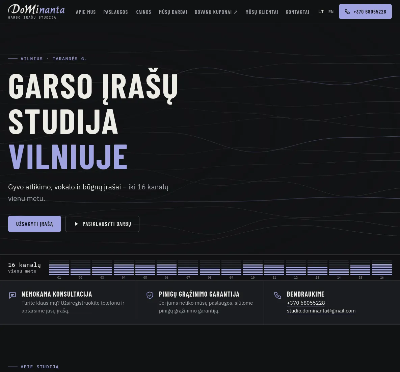Click the phone icon beside Bendraukime
The image size is (400, 372).
pyautogui.click(x=277, y=295)
